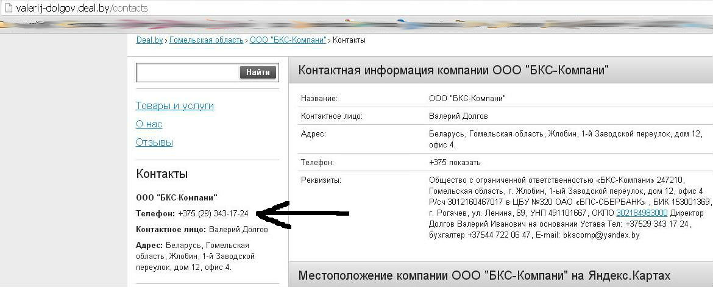The image size is (713, 287).
Task: Click the page icon in the address bar
Action: [x=8, y=9]
